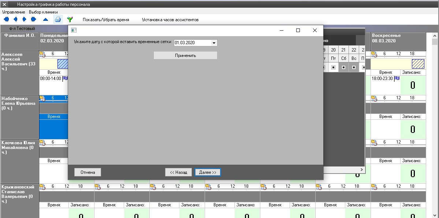This screenshot has width=439, height=218.
Task: Open the Управление menu
Action: tap(14, 12)
